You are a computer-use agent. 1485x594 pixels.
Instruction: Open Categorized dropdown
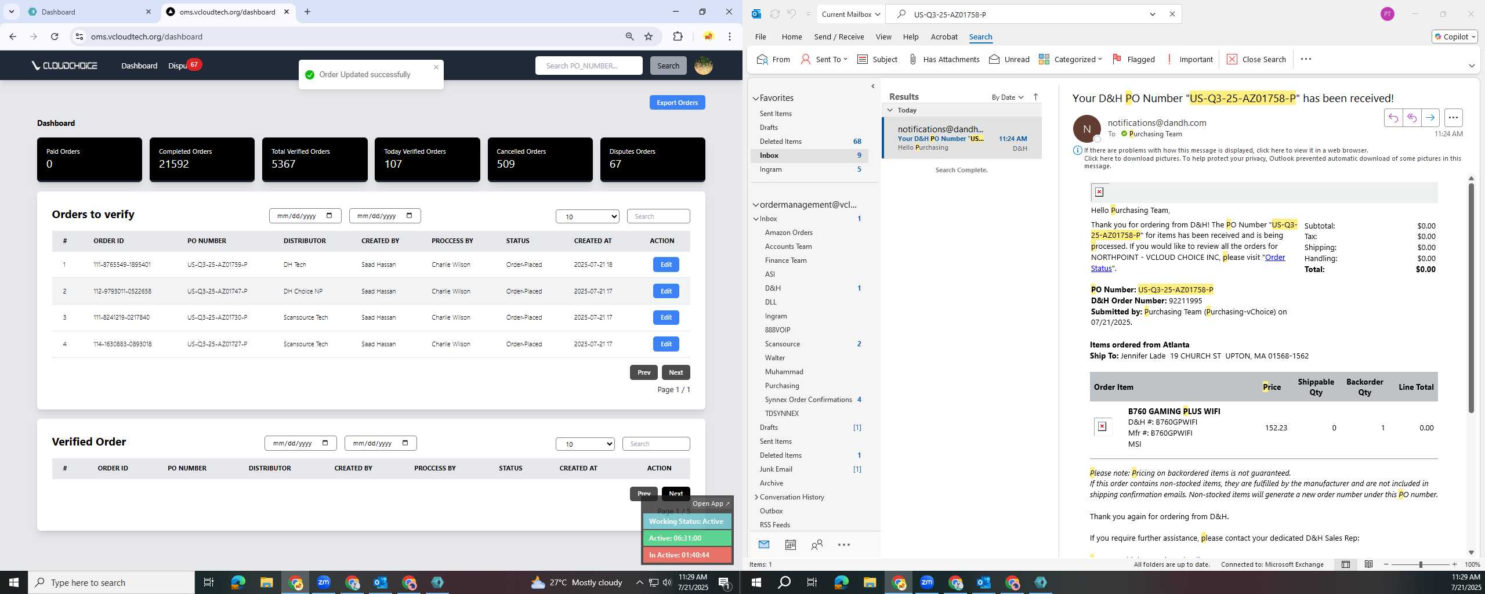1070,59
